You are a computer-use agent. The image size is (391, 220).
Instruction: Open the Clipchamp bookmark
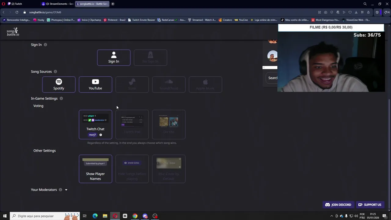89,20
